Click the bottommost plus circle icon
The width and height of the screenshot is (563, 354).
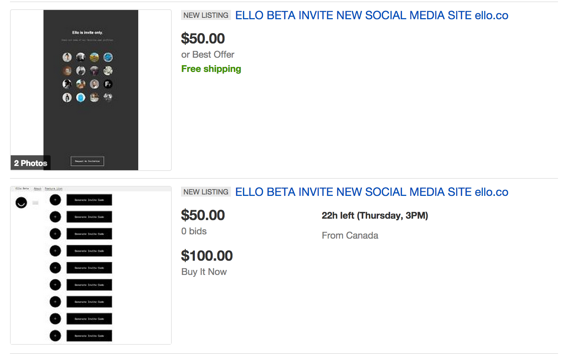[55, 336]
